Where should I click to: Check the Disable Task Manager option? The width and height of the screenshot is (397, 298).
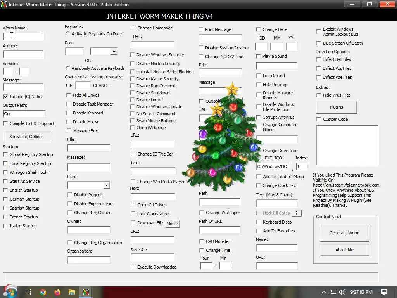coord(69,104)
